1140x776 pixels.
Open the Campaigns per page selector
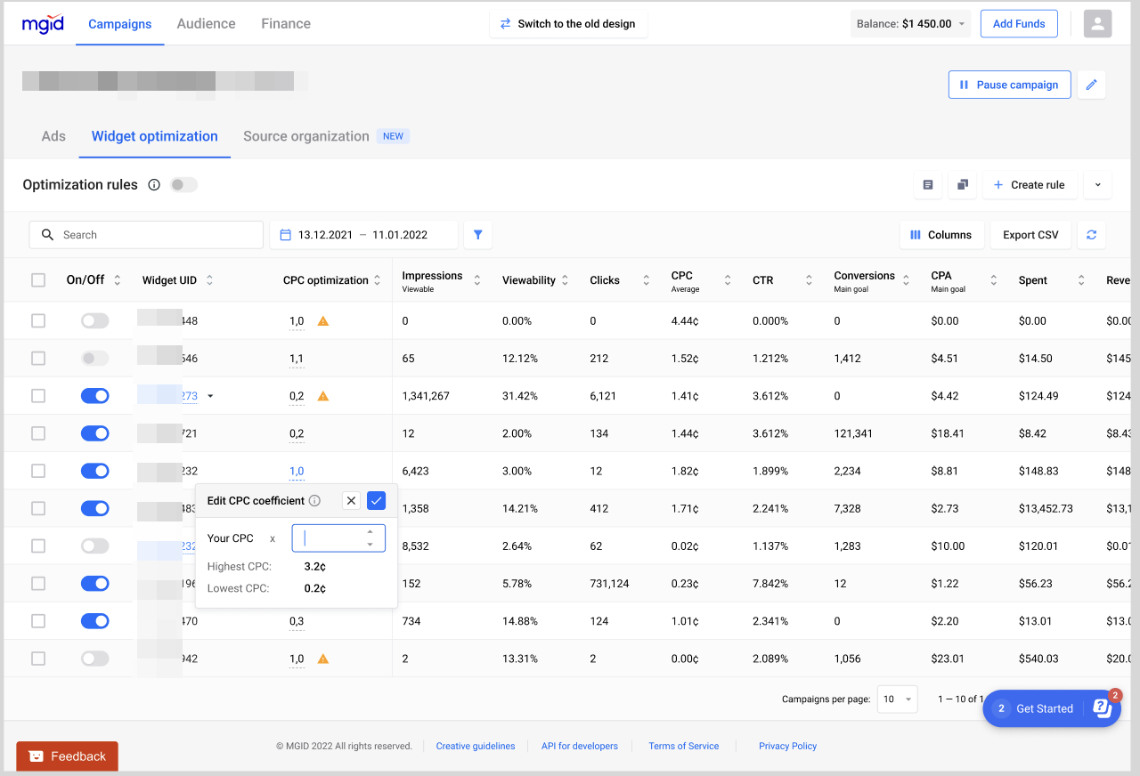(897, 699)
